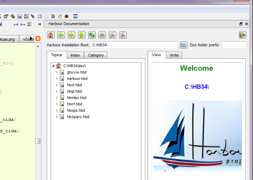
Task: Open the Category tab
Action: (x=96, y=55)
